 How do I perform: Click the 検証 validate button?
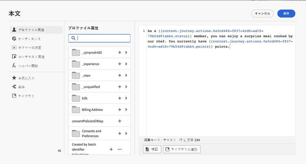pyautogui.click(x=153, y=149)
